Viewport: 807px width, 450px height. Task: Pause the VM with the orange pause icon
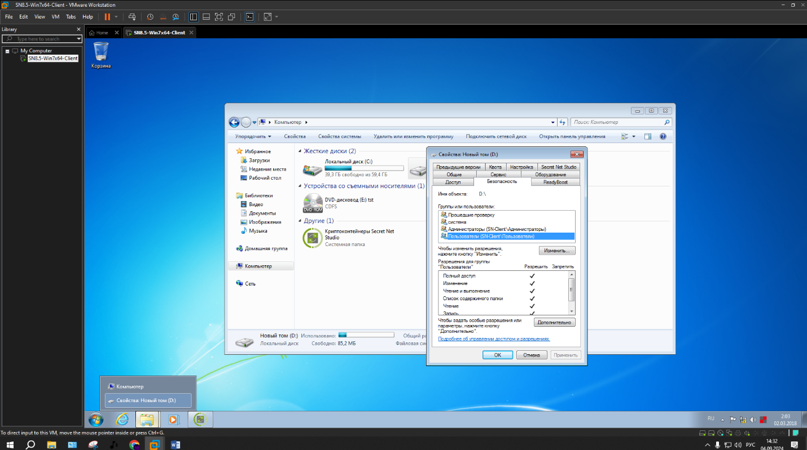(107, 17)
